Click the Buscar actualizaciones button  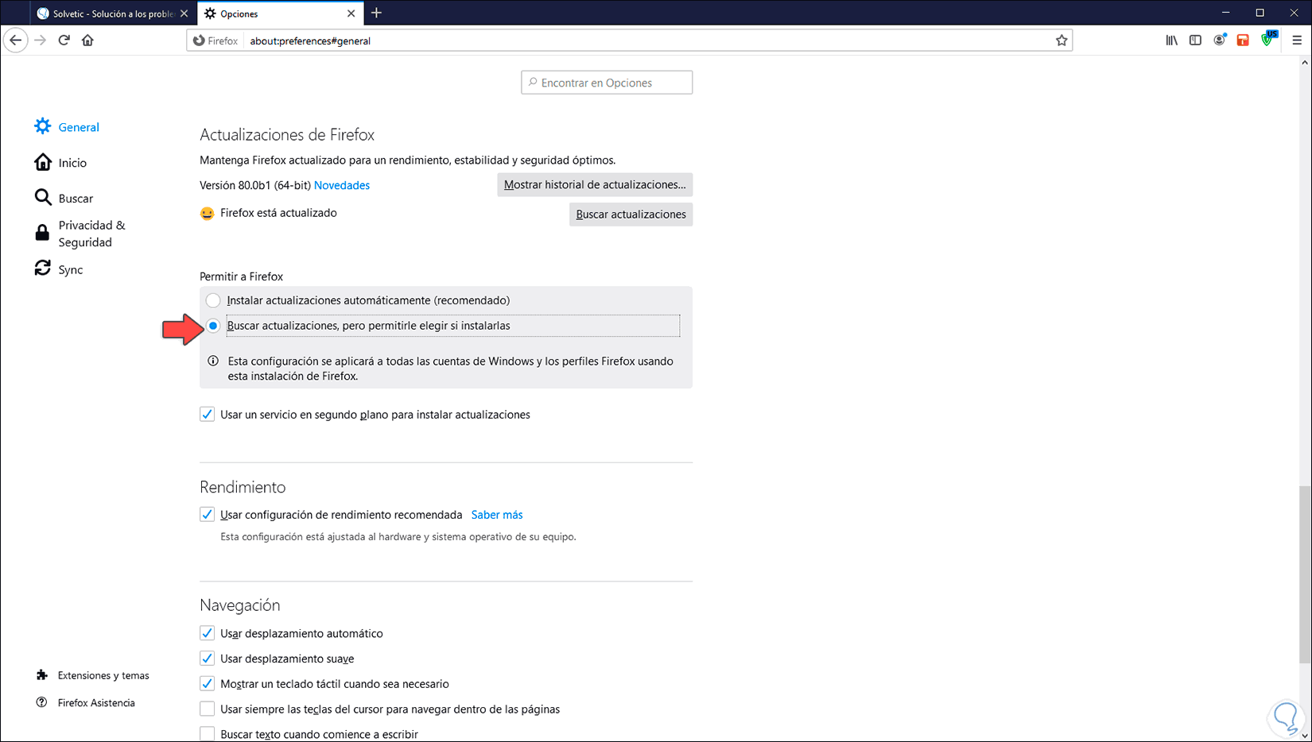click(x=631, y=214)
